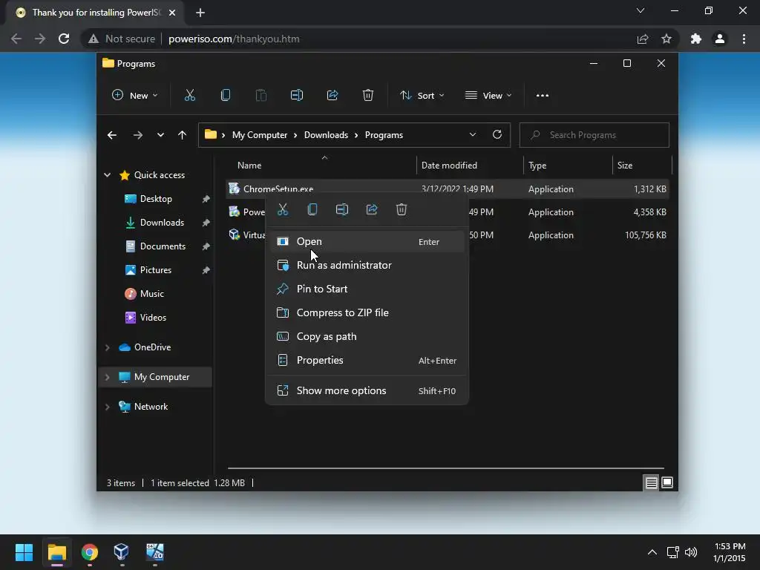Switch to details view layout icon
760x570 pixels.
(652, 482)
